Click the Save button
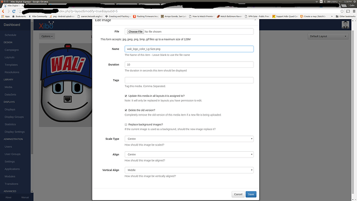 pyautogui.click(x=251, y=194)
